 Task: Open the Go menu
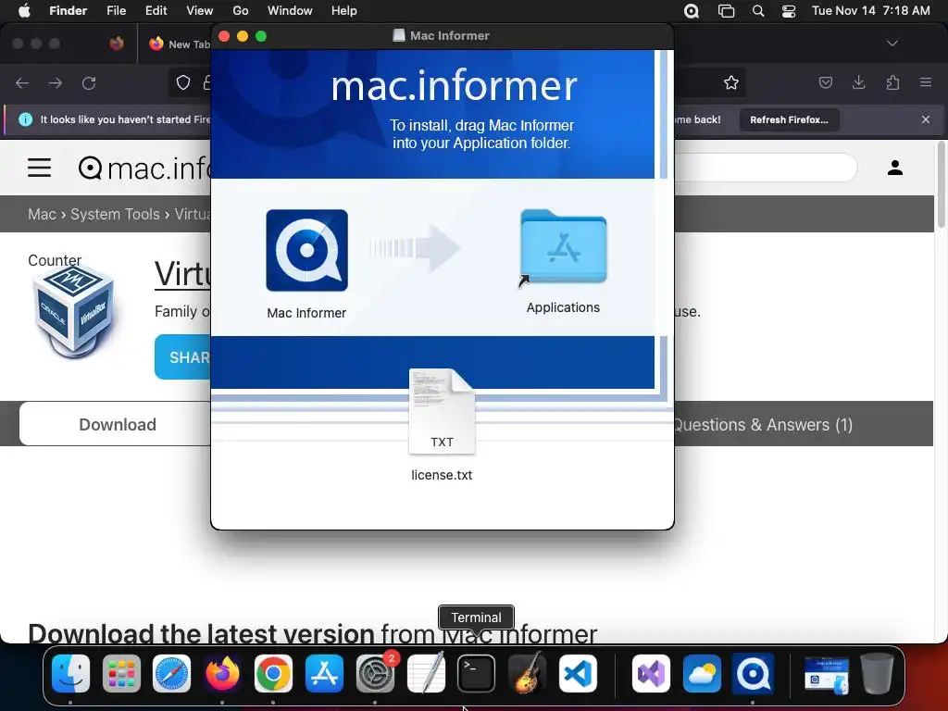click(x=241, y=11)
